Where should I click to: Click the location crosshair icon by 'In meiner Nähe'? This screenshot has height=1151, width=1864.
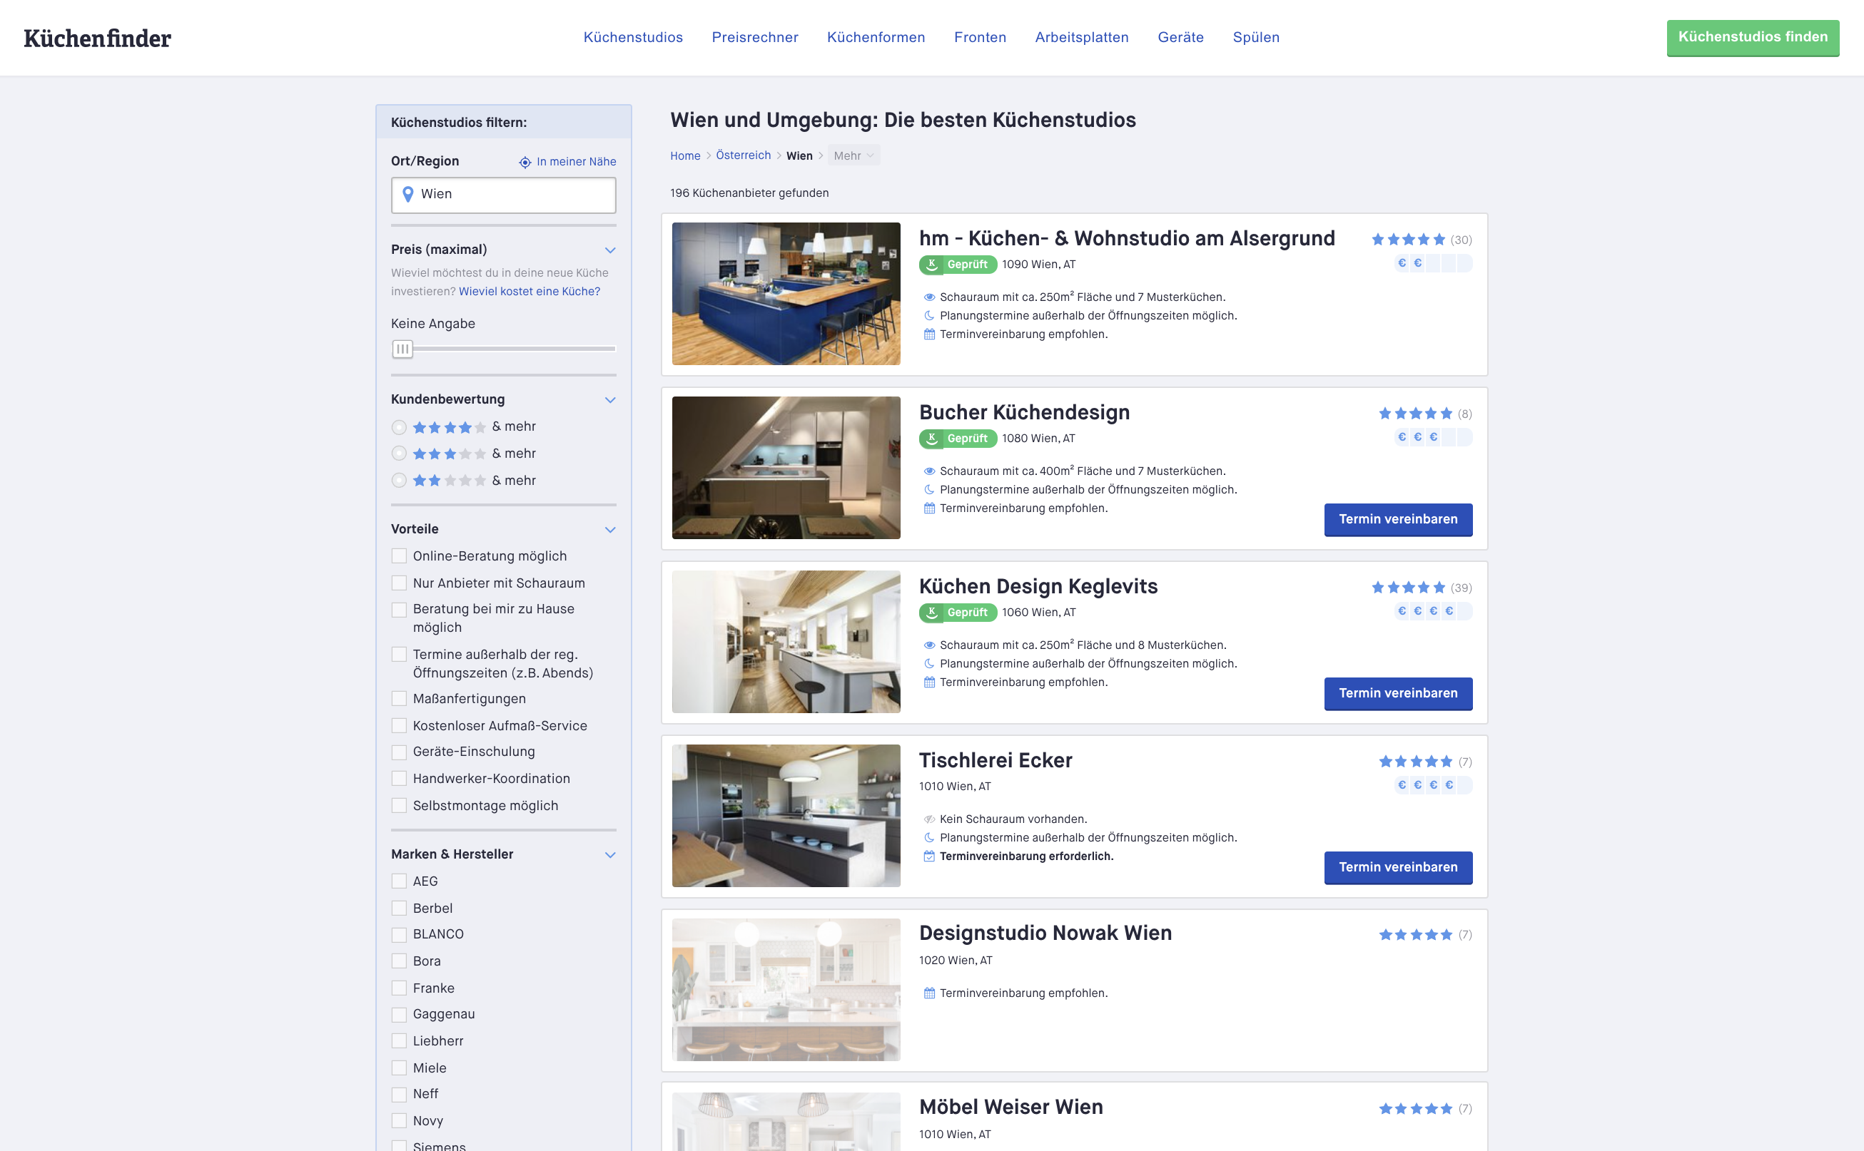pyautogui.click(x=525, y=162)
